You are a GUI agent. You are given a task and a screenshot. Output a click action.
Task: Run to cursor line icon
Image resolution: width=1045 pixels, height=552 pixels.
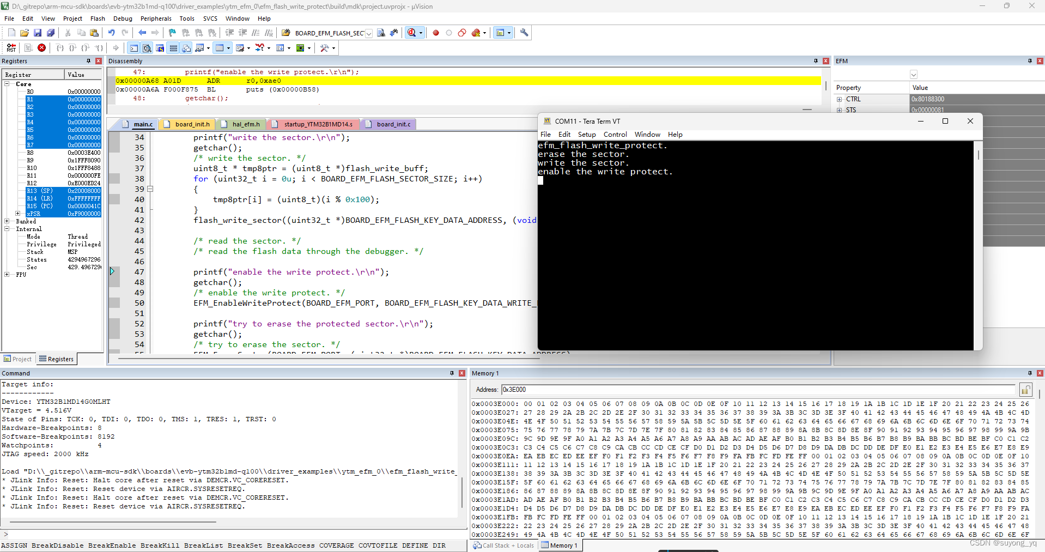click(99, 48)
